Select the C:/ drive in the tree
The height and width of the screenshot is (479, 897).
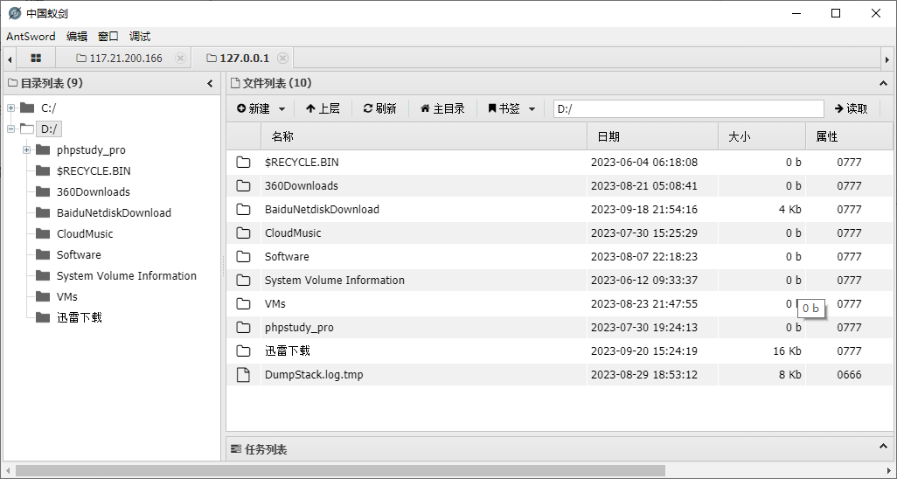[49, 108]
